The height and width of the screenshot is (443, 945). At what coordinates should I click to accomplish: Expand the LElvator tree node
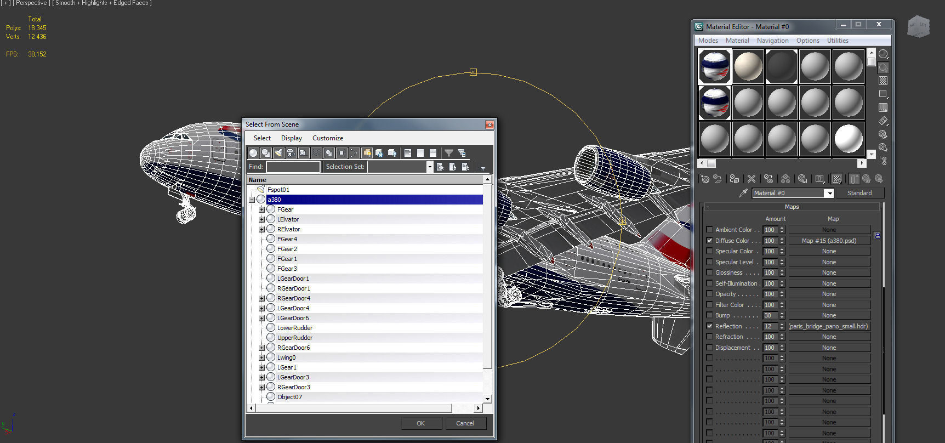tap(262, 219)
